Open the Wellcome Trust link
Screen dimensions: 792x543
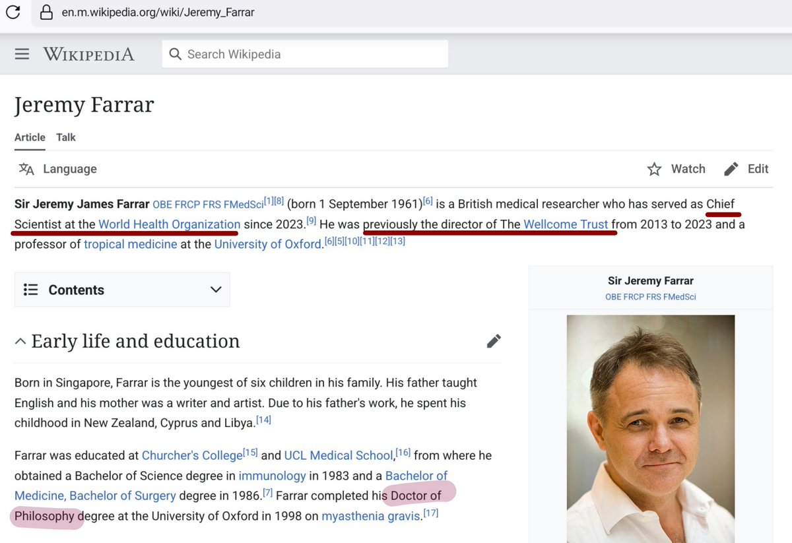[566, 224]
